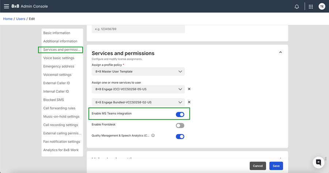This screenshot has height=173, width=329.
Task: Open the hamburger navigation menu
Action: click(x=6, y=6)
